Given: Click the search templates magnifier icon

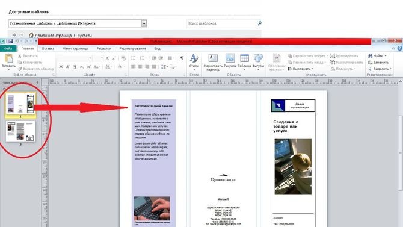Looking at the screenshot, I should (x=259, y=23).
